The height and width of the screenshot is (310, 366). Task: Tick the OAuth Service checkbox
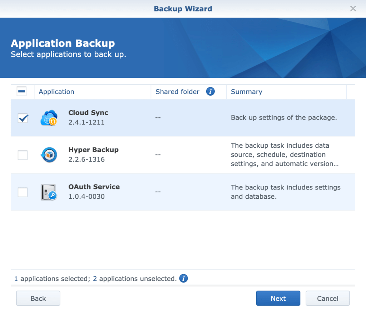coord(23,192)
